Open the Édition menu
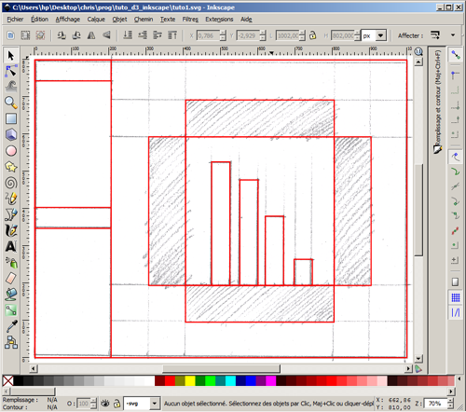 tap(39, 20)
